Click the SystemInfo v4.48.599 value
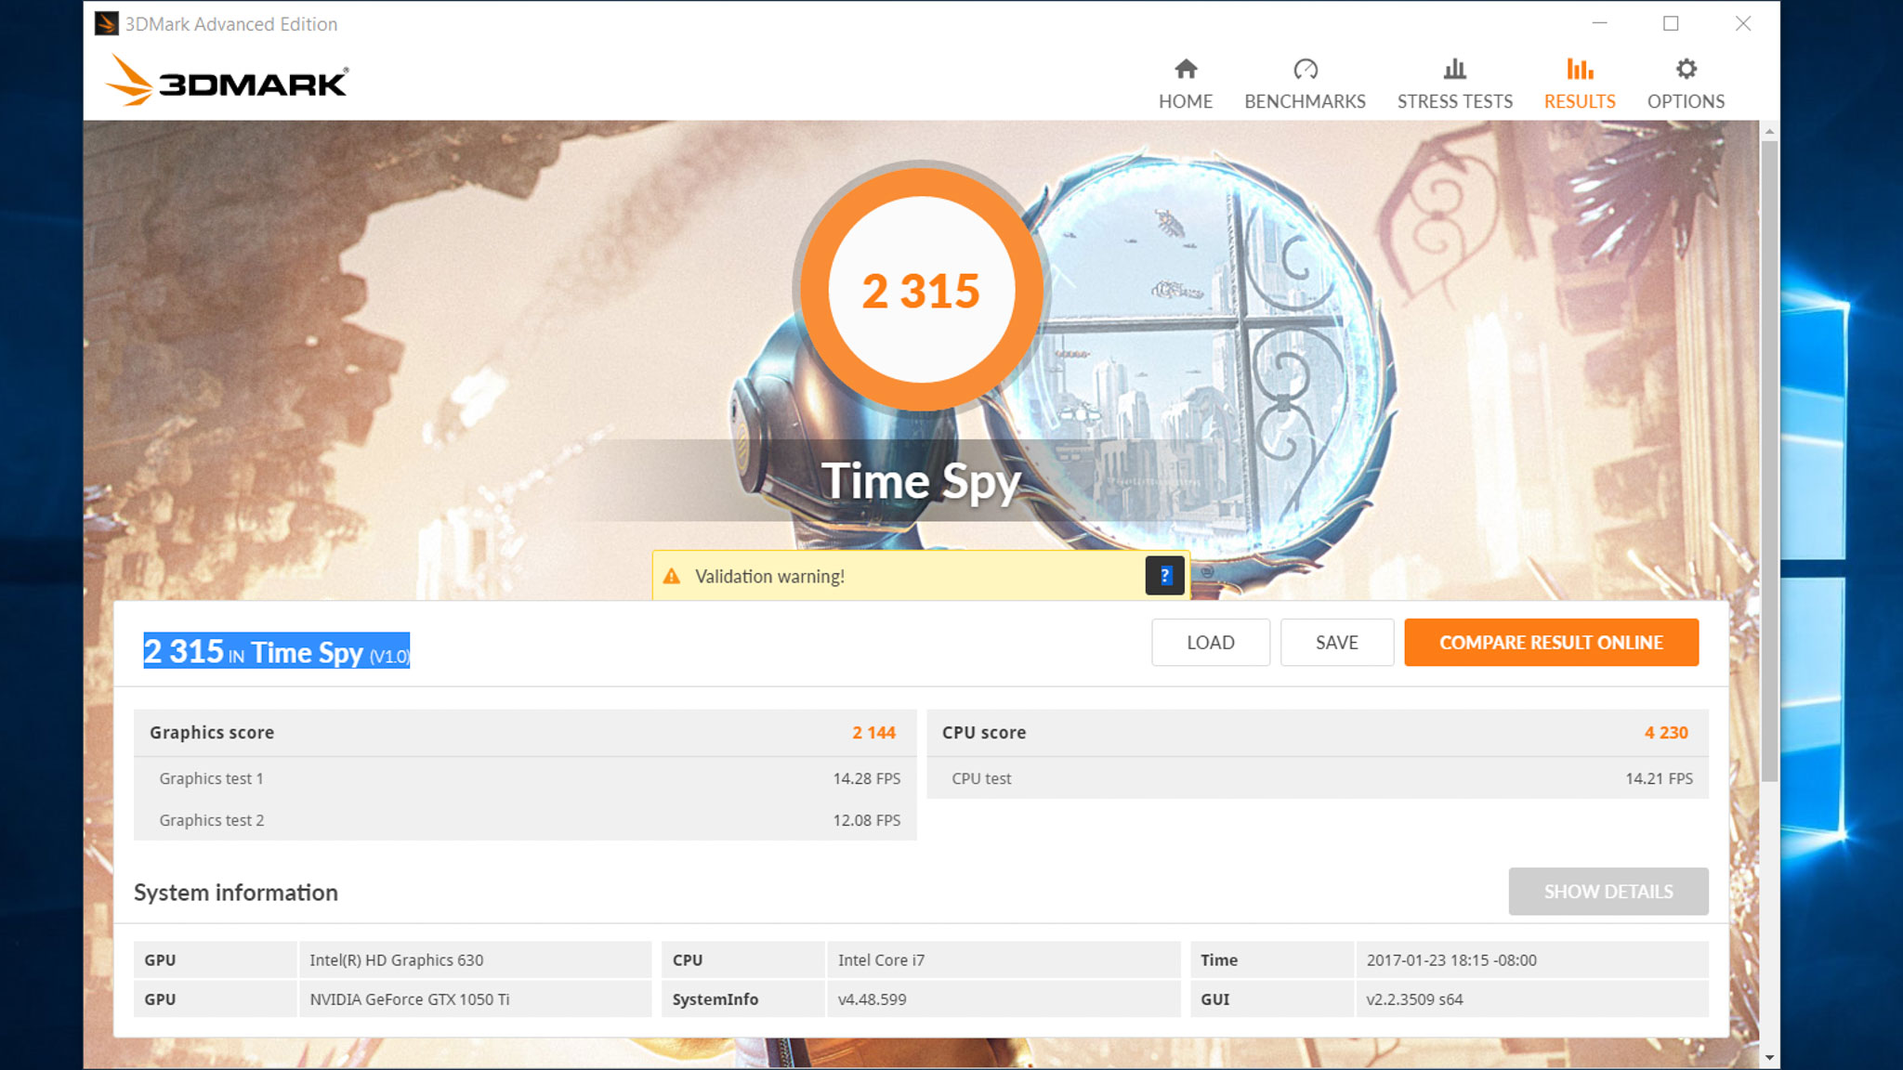The height and width of the screenshot is (1070, 1903). point(1004,999)
